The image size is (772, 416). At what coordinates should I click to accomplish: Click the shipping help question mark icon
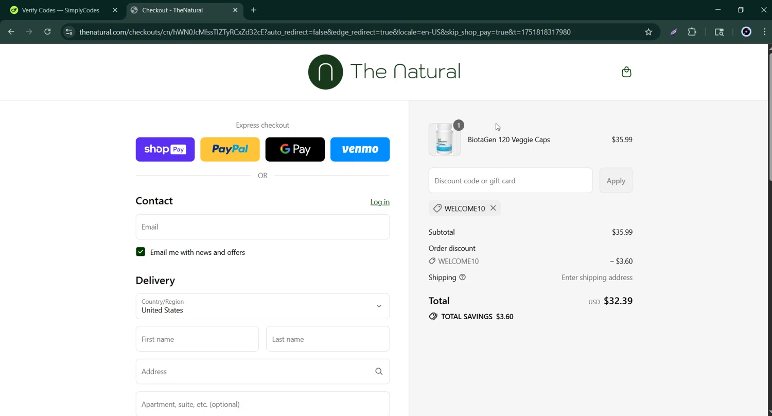coord(462,277)
